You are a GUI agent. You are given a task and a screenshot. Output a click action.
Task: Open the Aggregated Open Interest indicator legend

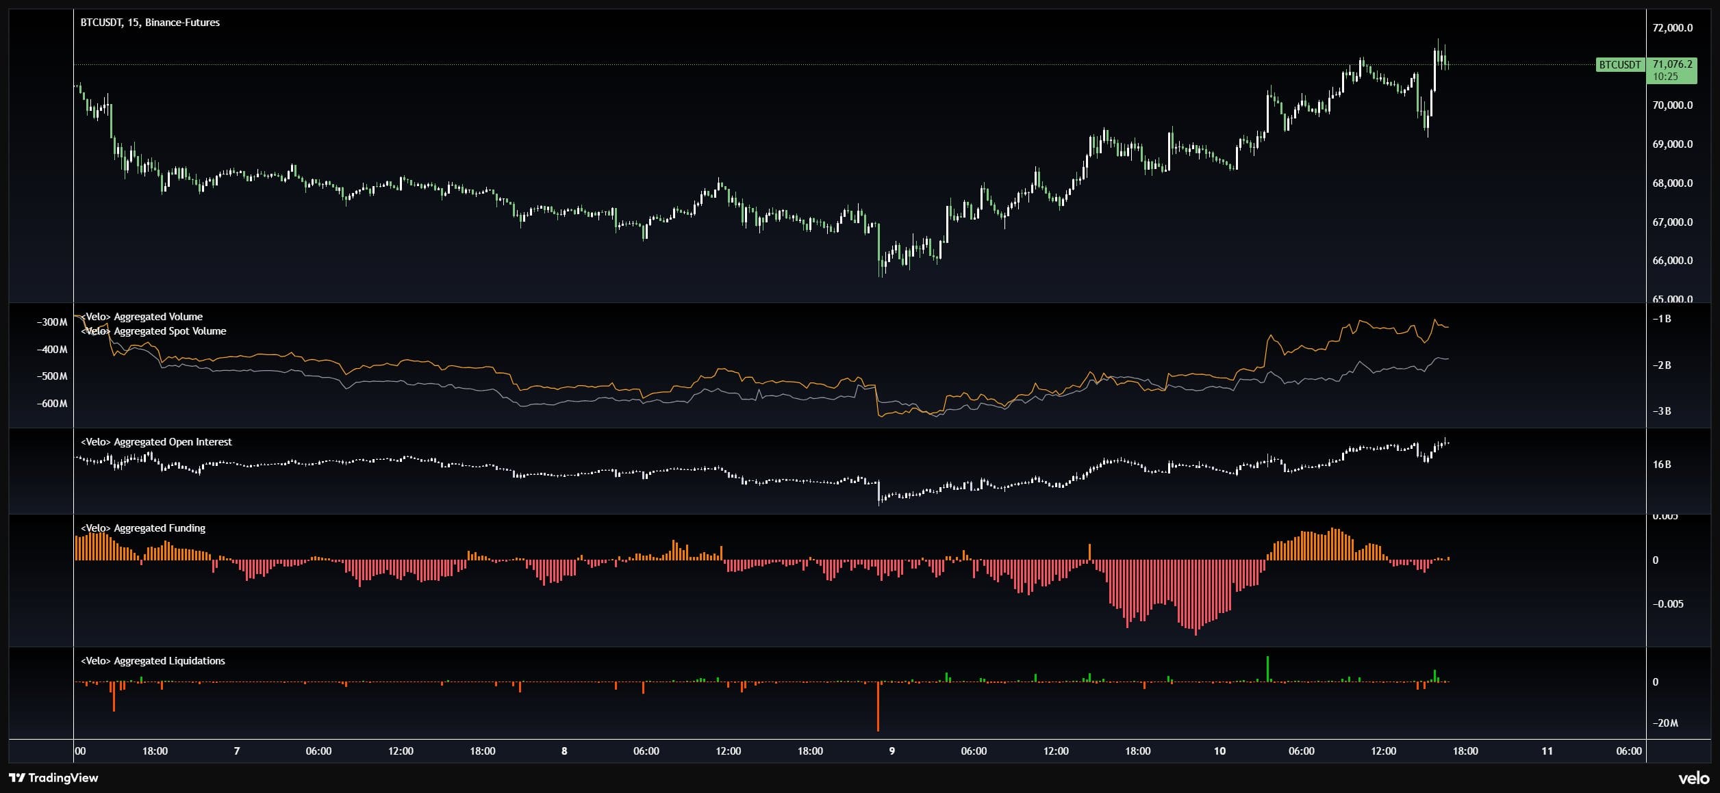point(157,442)
